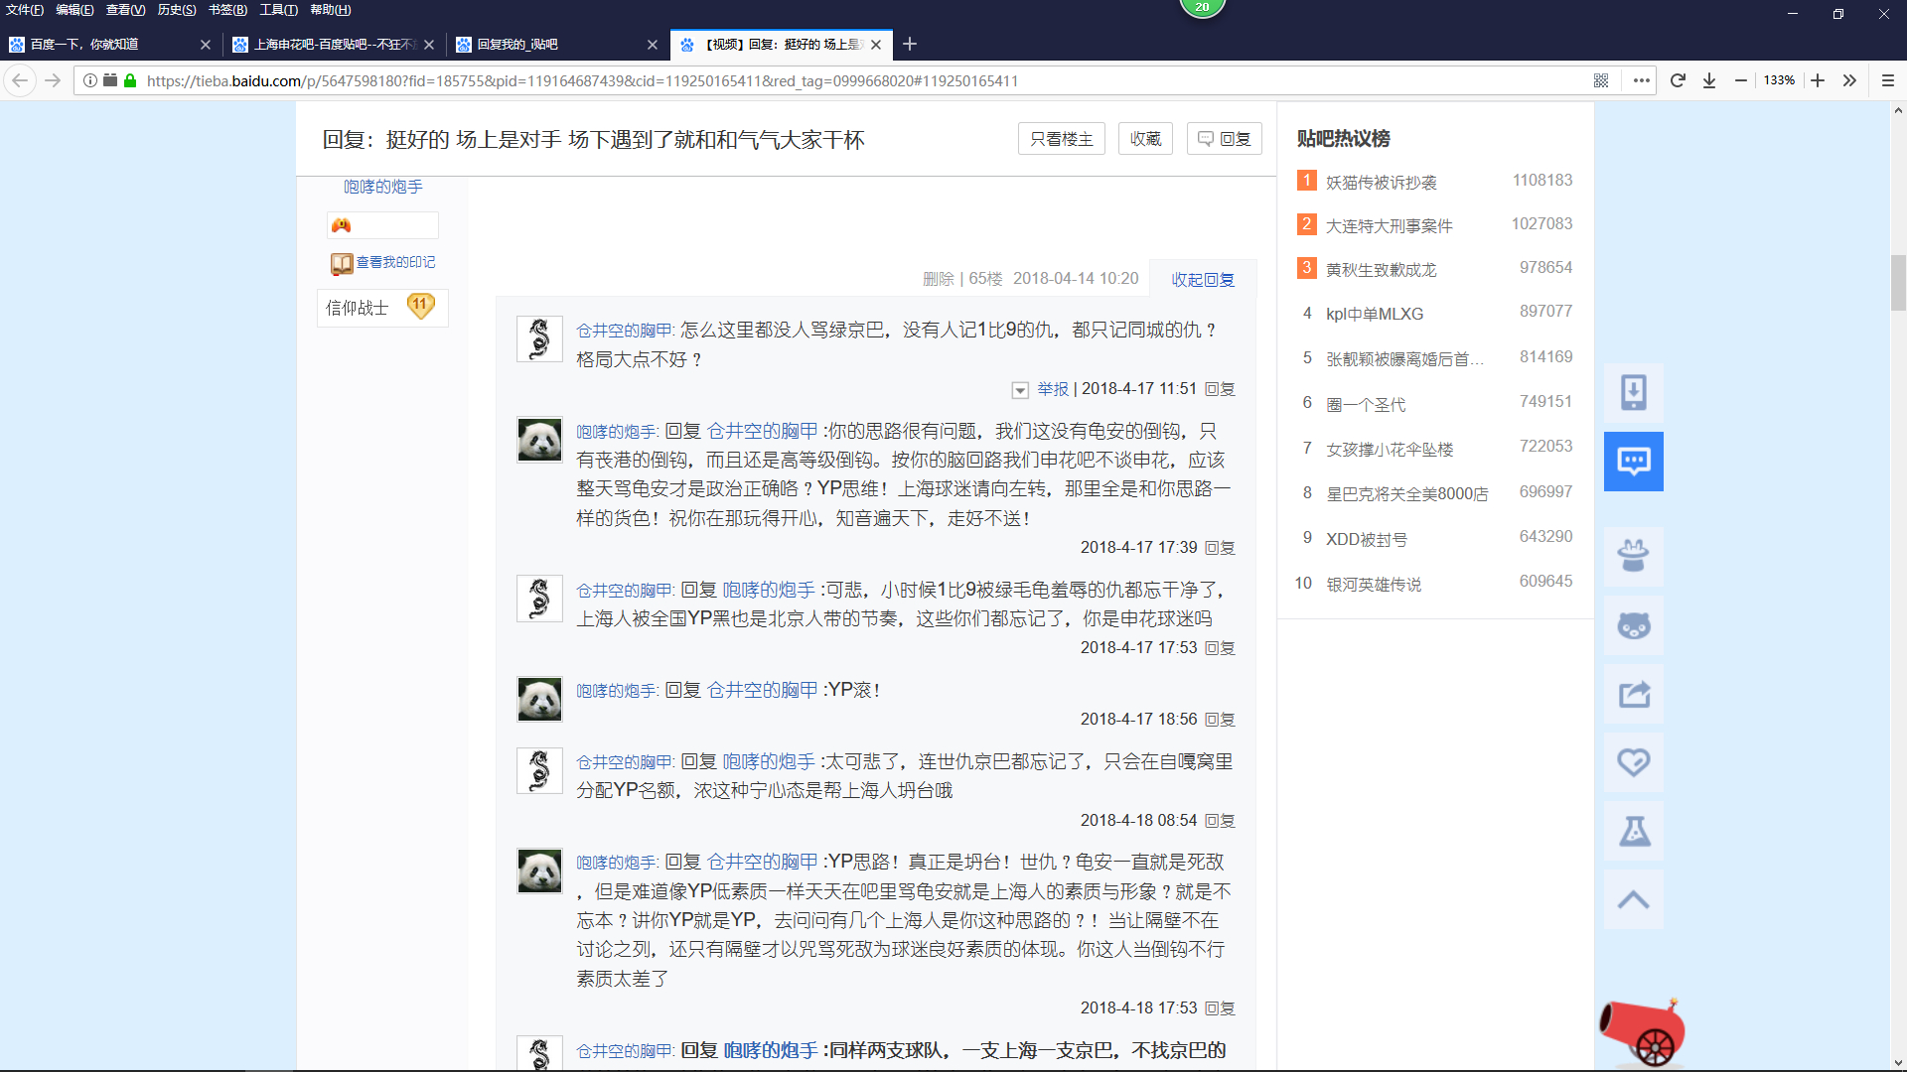Click the vertical scrollbar thumb on the right edge
1907x1072 pixels.
[1898, 283]
